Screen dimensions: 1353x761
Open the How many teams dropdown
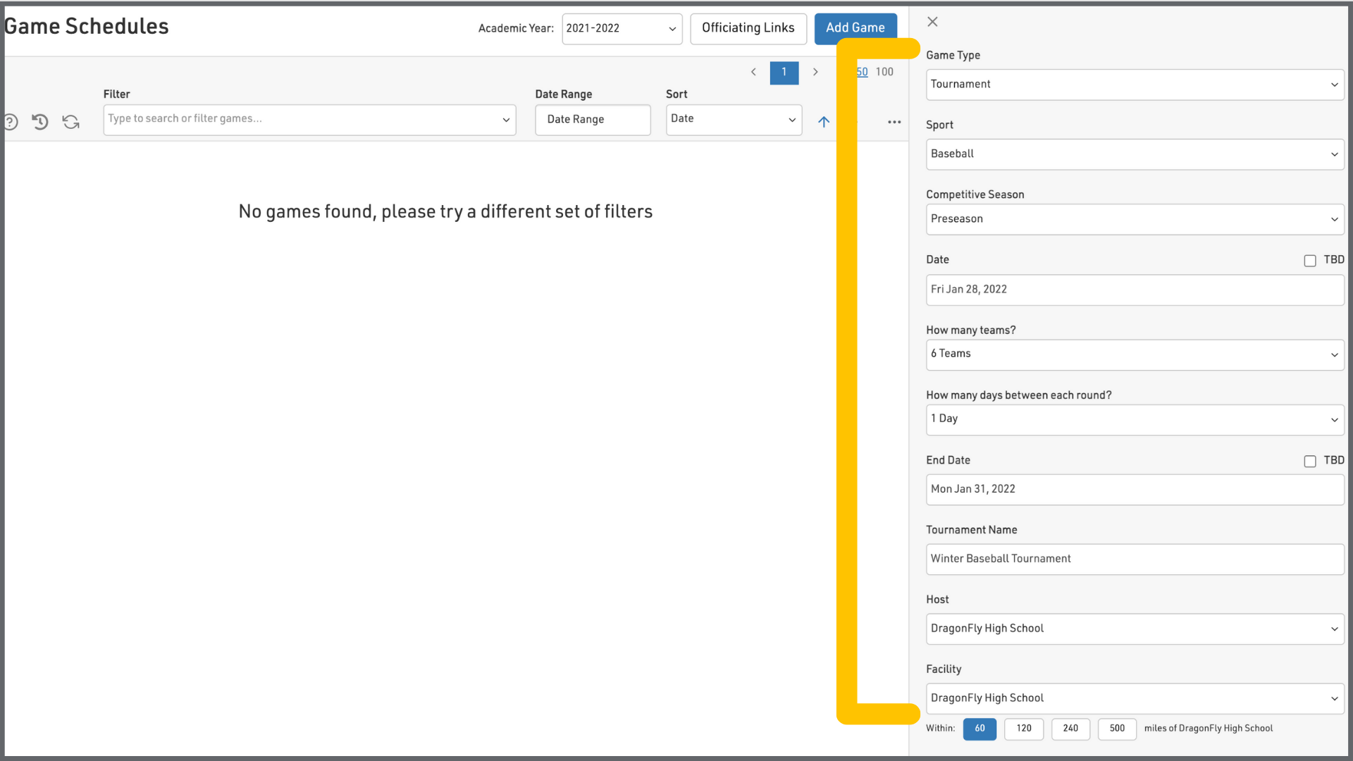1135,354
